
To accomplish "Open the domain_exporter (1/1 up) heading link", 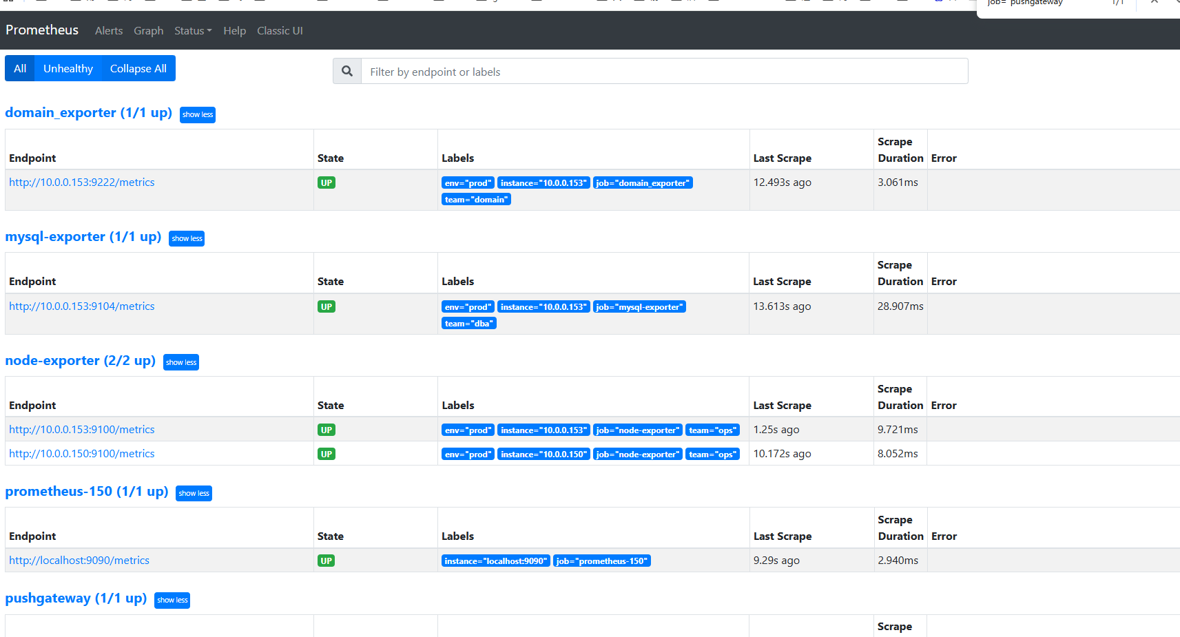I will (88, 113).
